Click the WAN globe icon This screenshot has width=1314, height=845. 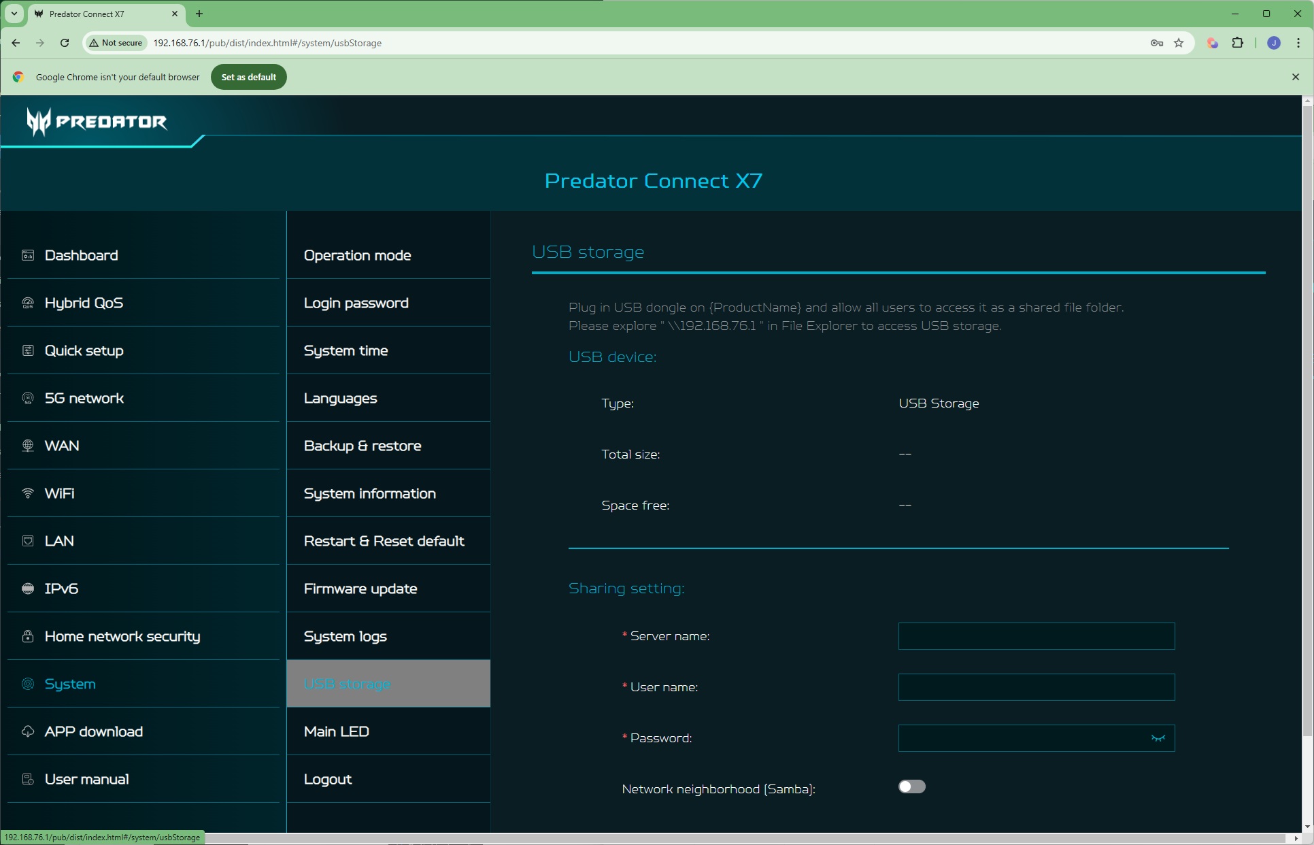coord(28,446)
